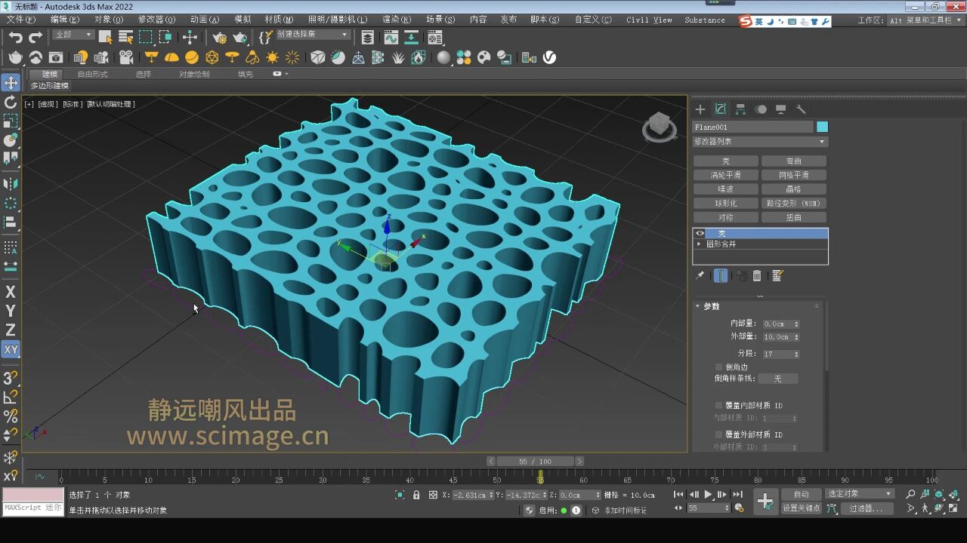The width and height of the screenshot is (967, 543).
Task: Click the Plane001 object color swatch
Action: (x=823, y=127)
